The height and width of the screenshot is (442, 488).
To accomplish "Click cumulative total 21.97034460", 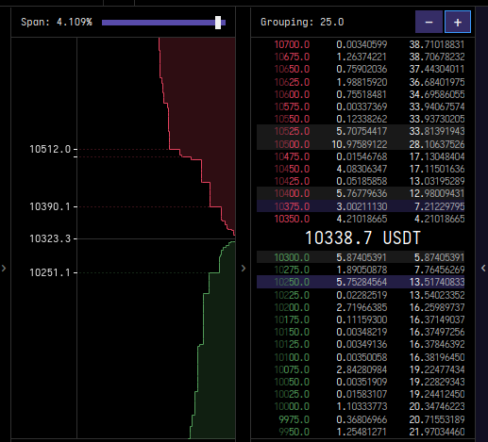I will click(437, 432).
